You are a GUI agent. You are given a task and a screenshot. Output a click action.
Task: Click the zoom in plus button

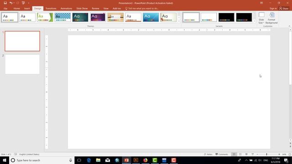tap(279, 154)
